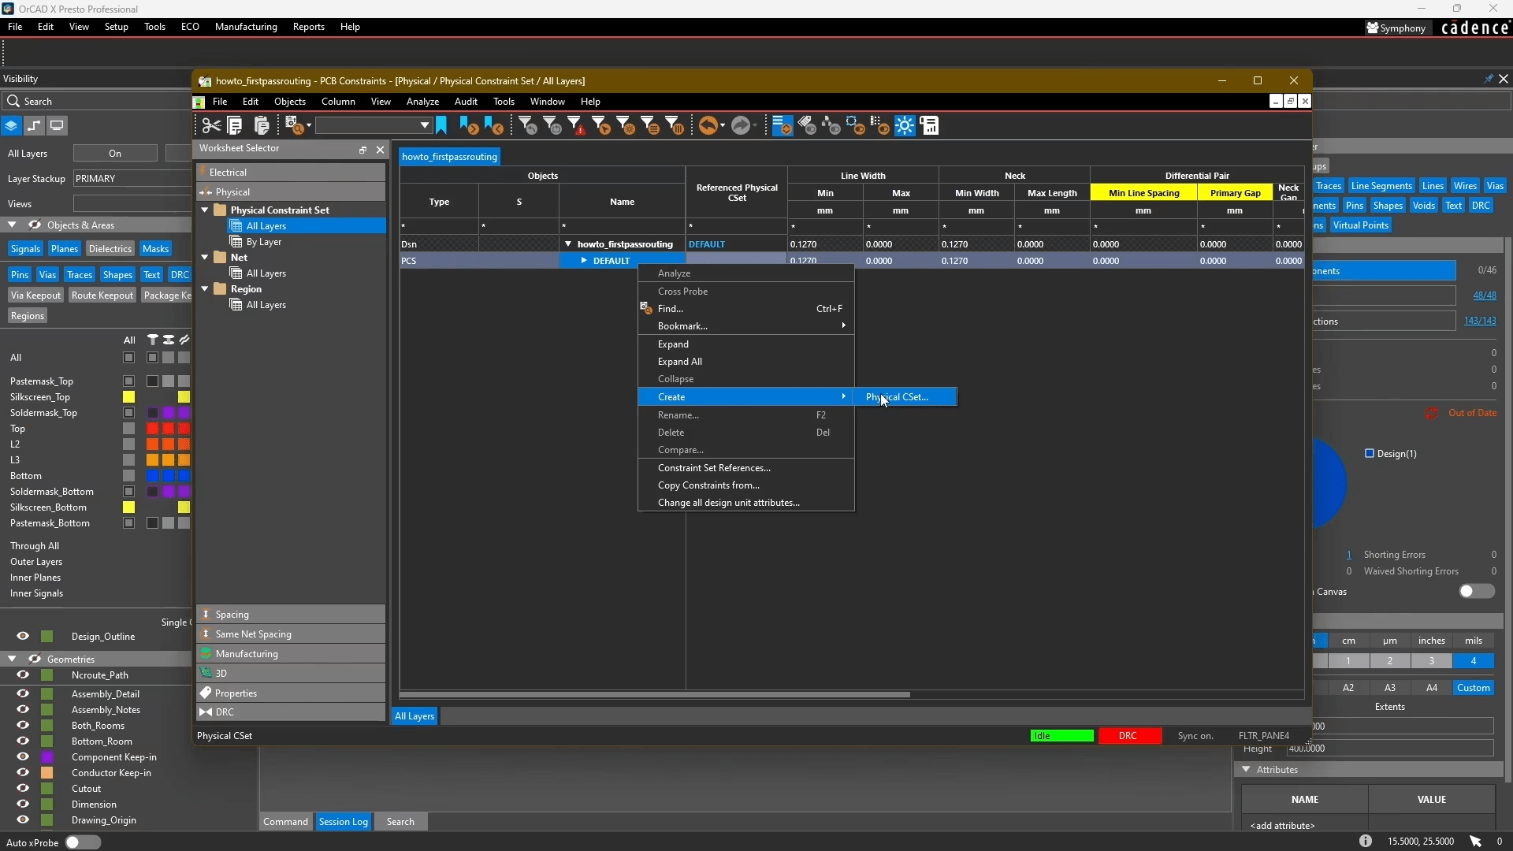Hide the Design_Outline eye toggle
This screenshot has height=851, width=1513.
[23, 636]
